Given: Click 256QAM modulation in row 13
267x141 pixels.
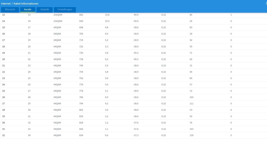Looking at the screenshot, I should click(58, 15).
